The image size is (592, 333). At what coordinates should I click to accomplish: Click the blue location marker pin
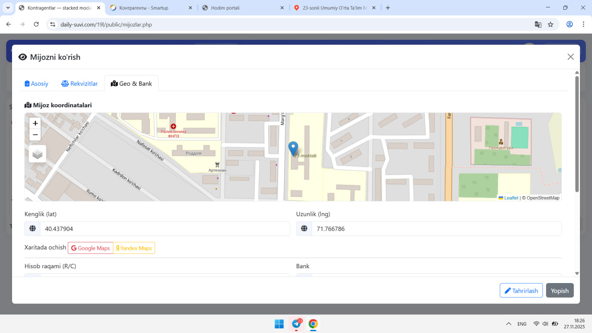(x=293, y=148)
